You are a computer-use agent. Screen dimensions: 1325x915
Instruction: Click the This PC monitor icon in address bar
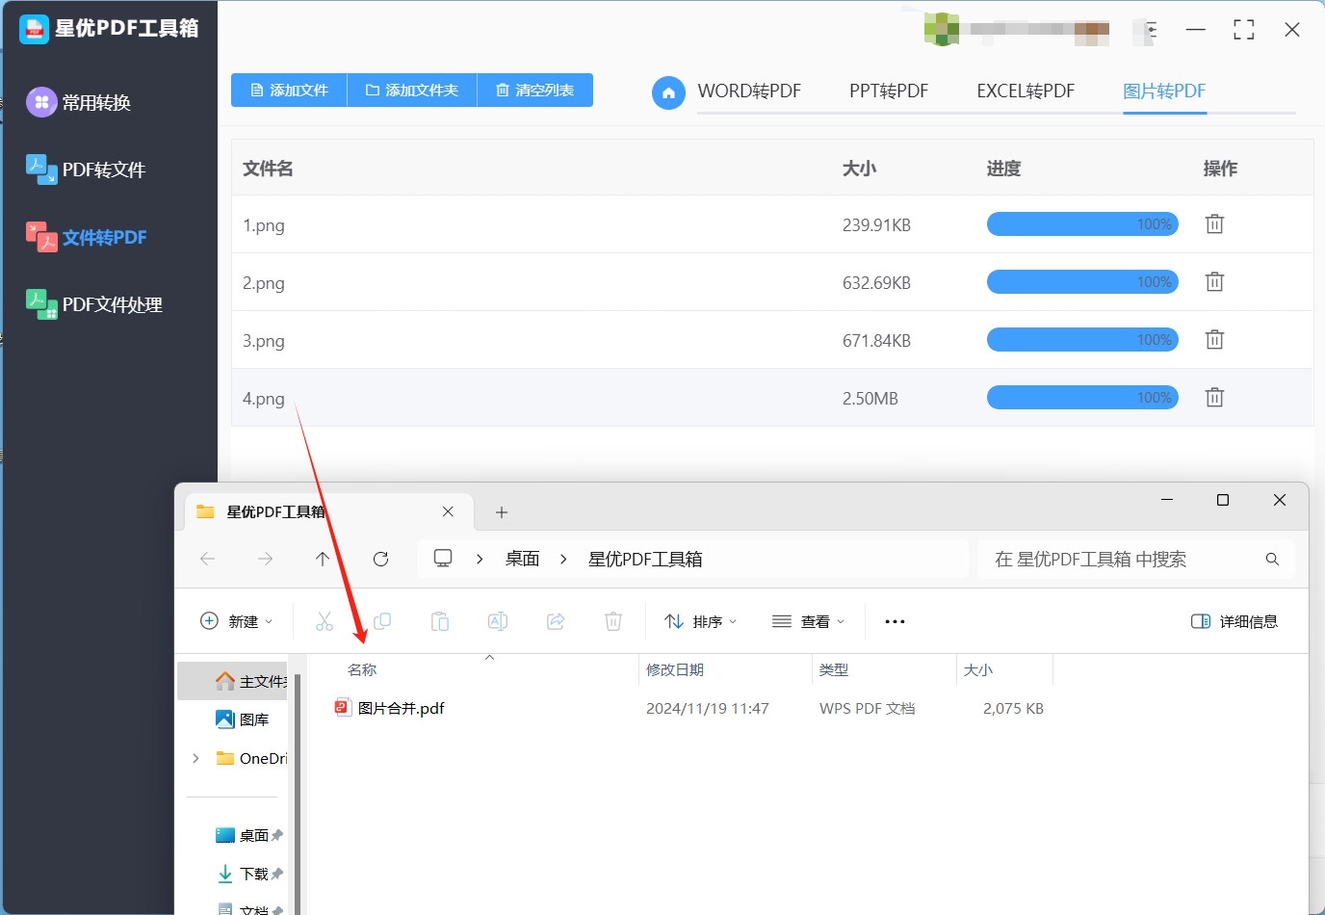[x=443, y=559]
